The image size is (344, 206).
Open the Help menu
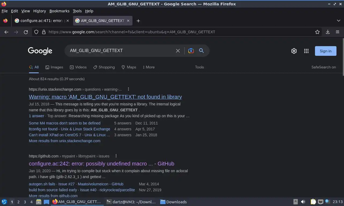89,11
